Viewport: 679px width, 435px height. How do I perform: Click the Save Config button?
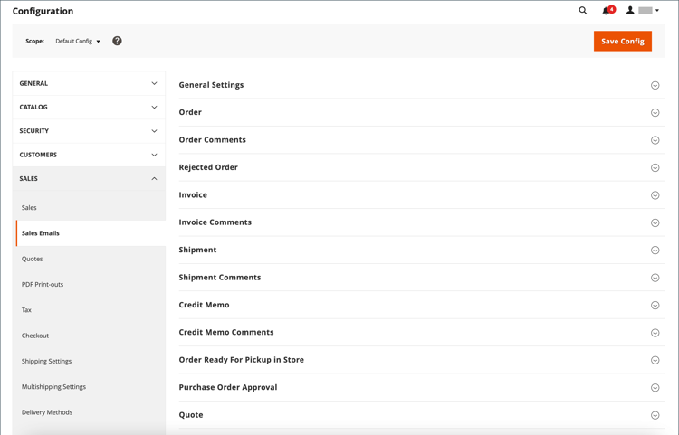pos(622,41)
